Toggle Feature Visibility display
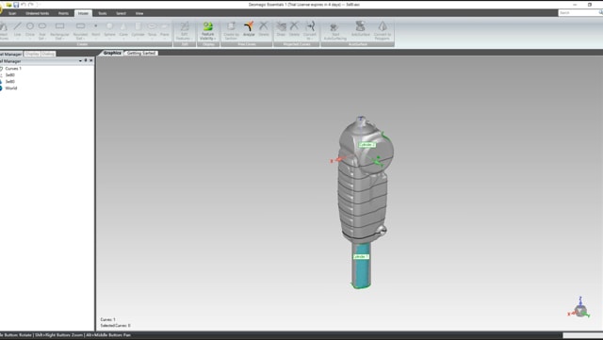This screenshot has width=603, height=340. click(x=207, y=31)
